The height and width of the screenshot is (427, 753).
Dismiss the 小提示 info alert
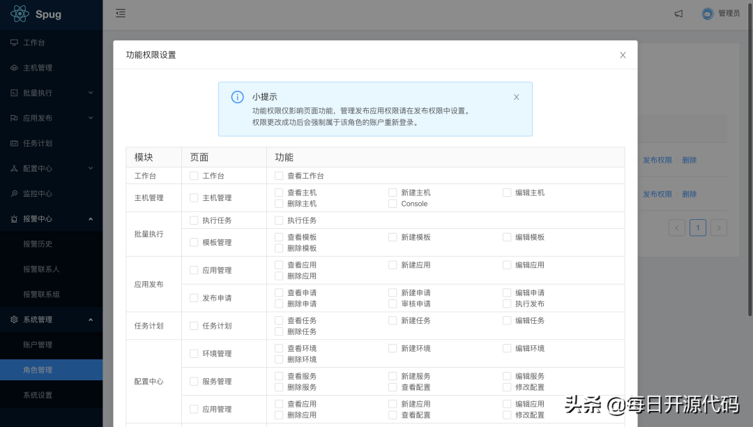(516, 97)
